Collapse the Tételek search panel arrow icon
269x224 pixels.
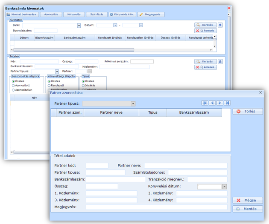pyautogui.click(x=220, y=61)
